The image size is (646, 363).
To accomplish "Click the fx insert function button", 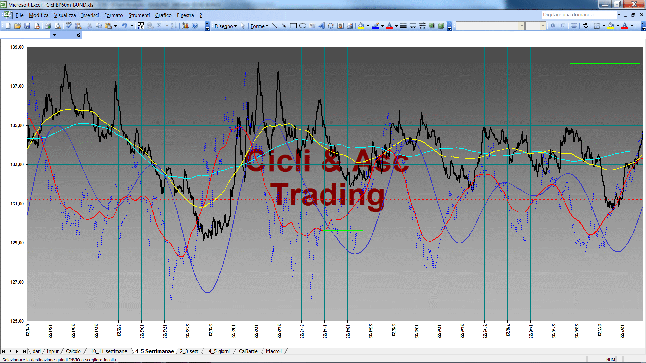I will coord(78,35).
